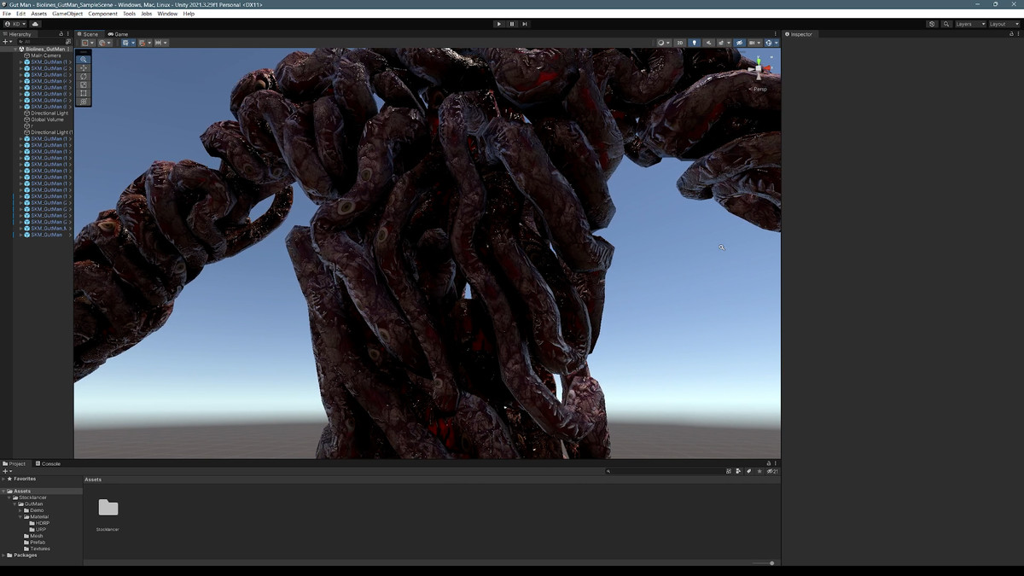1024x576 pixels.
Task: Toggle scene visibility hidden-objects eye icon
Action: click(x=739, y=43)
